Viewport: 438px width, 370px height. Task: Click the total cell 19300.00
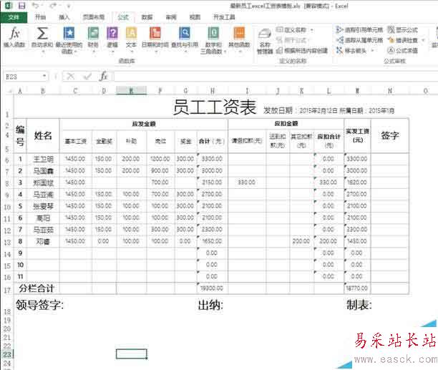(x=212, y=288)
